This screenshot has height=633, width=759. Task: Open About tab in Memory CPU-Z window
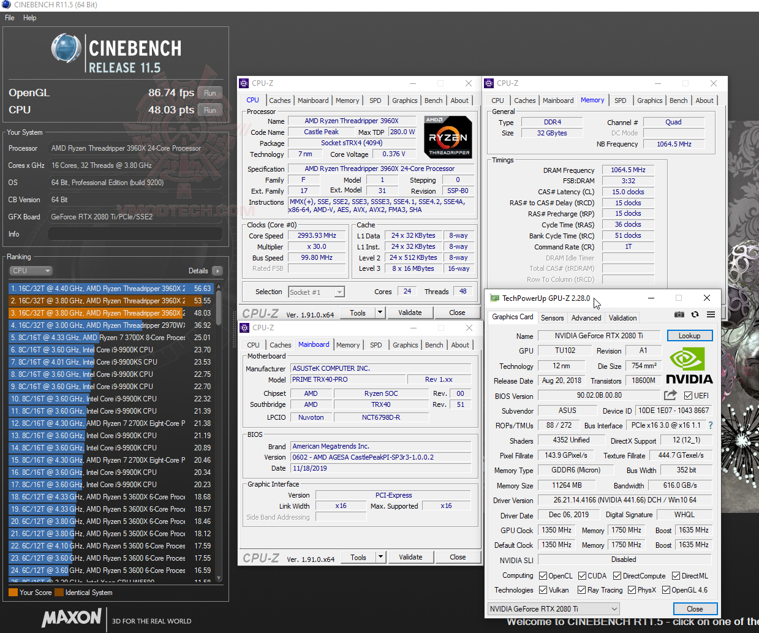(704, 100)
